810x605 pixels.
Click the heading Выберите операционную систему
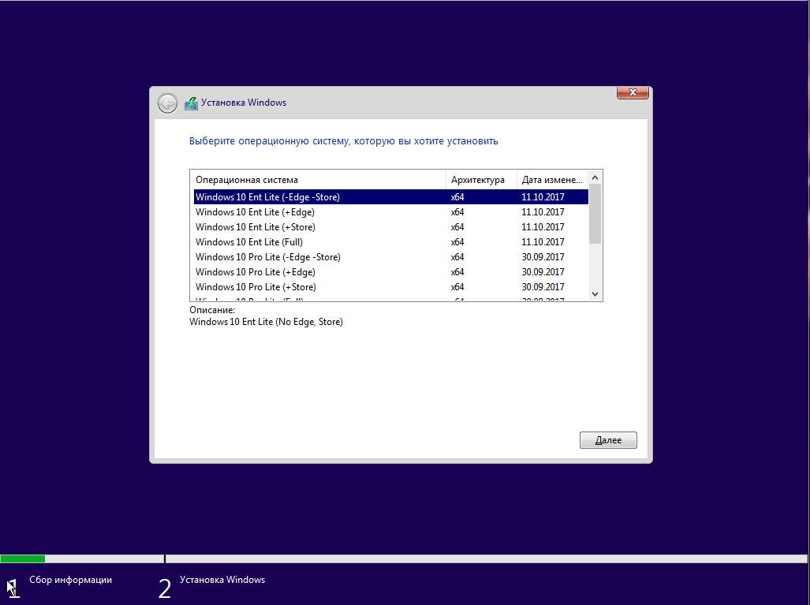[x=344, y=141]
